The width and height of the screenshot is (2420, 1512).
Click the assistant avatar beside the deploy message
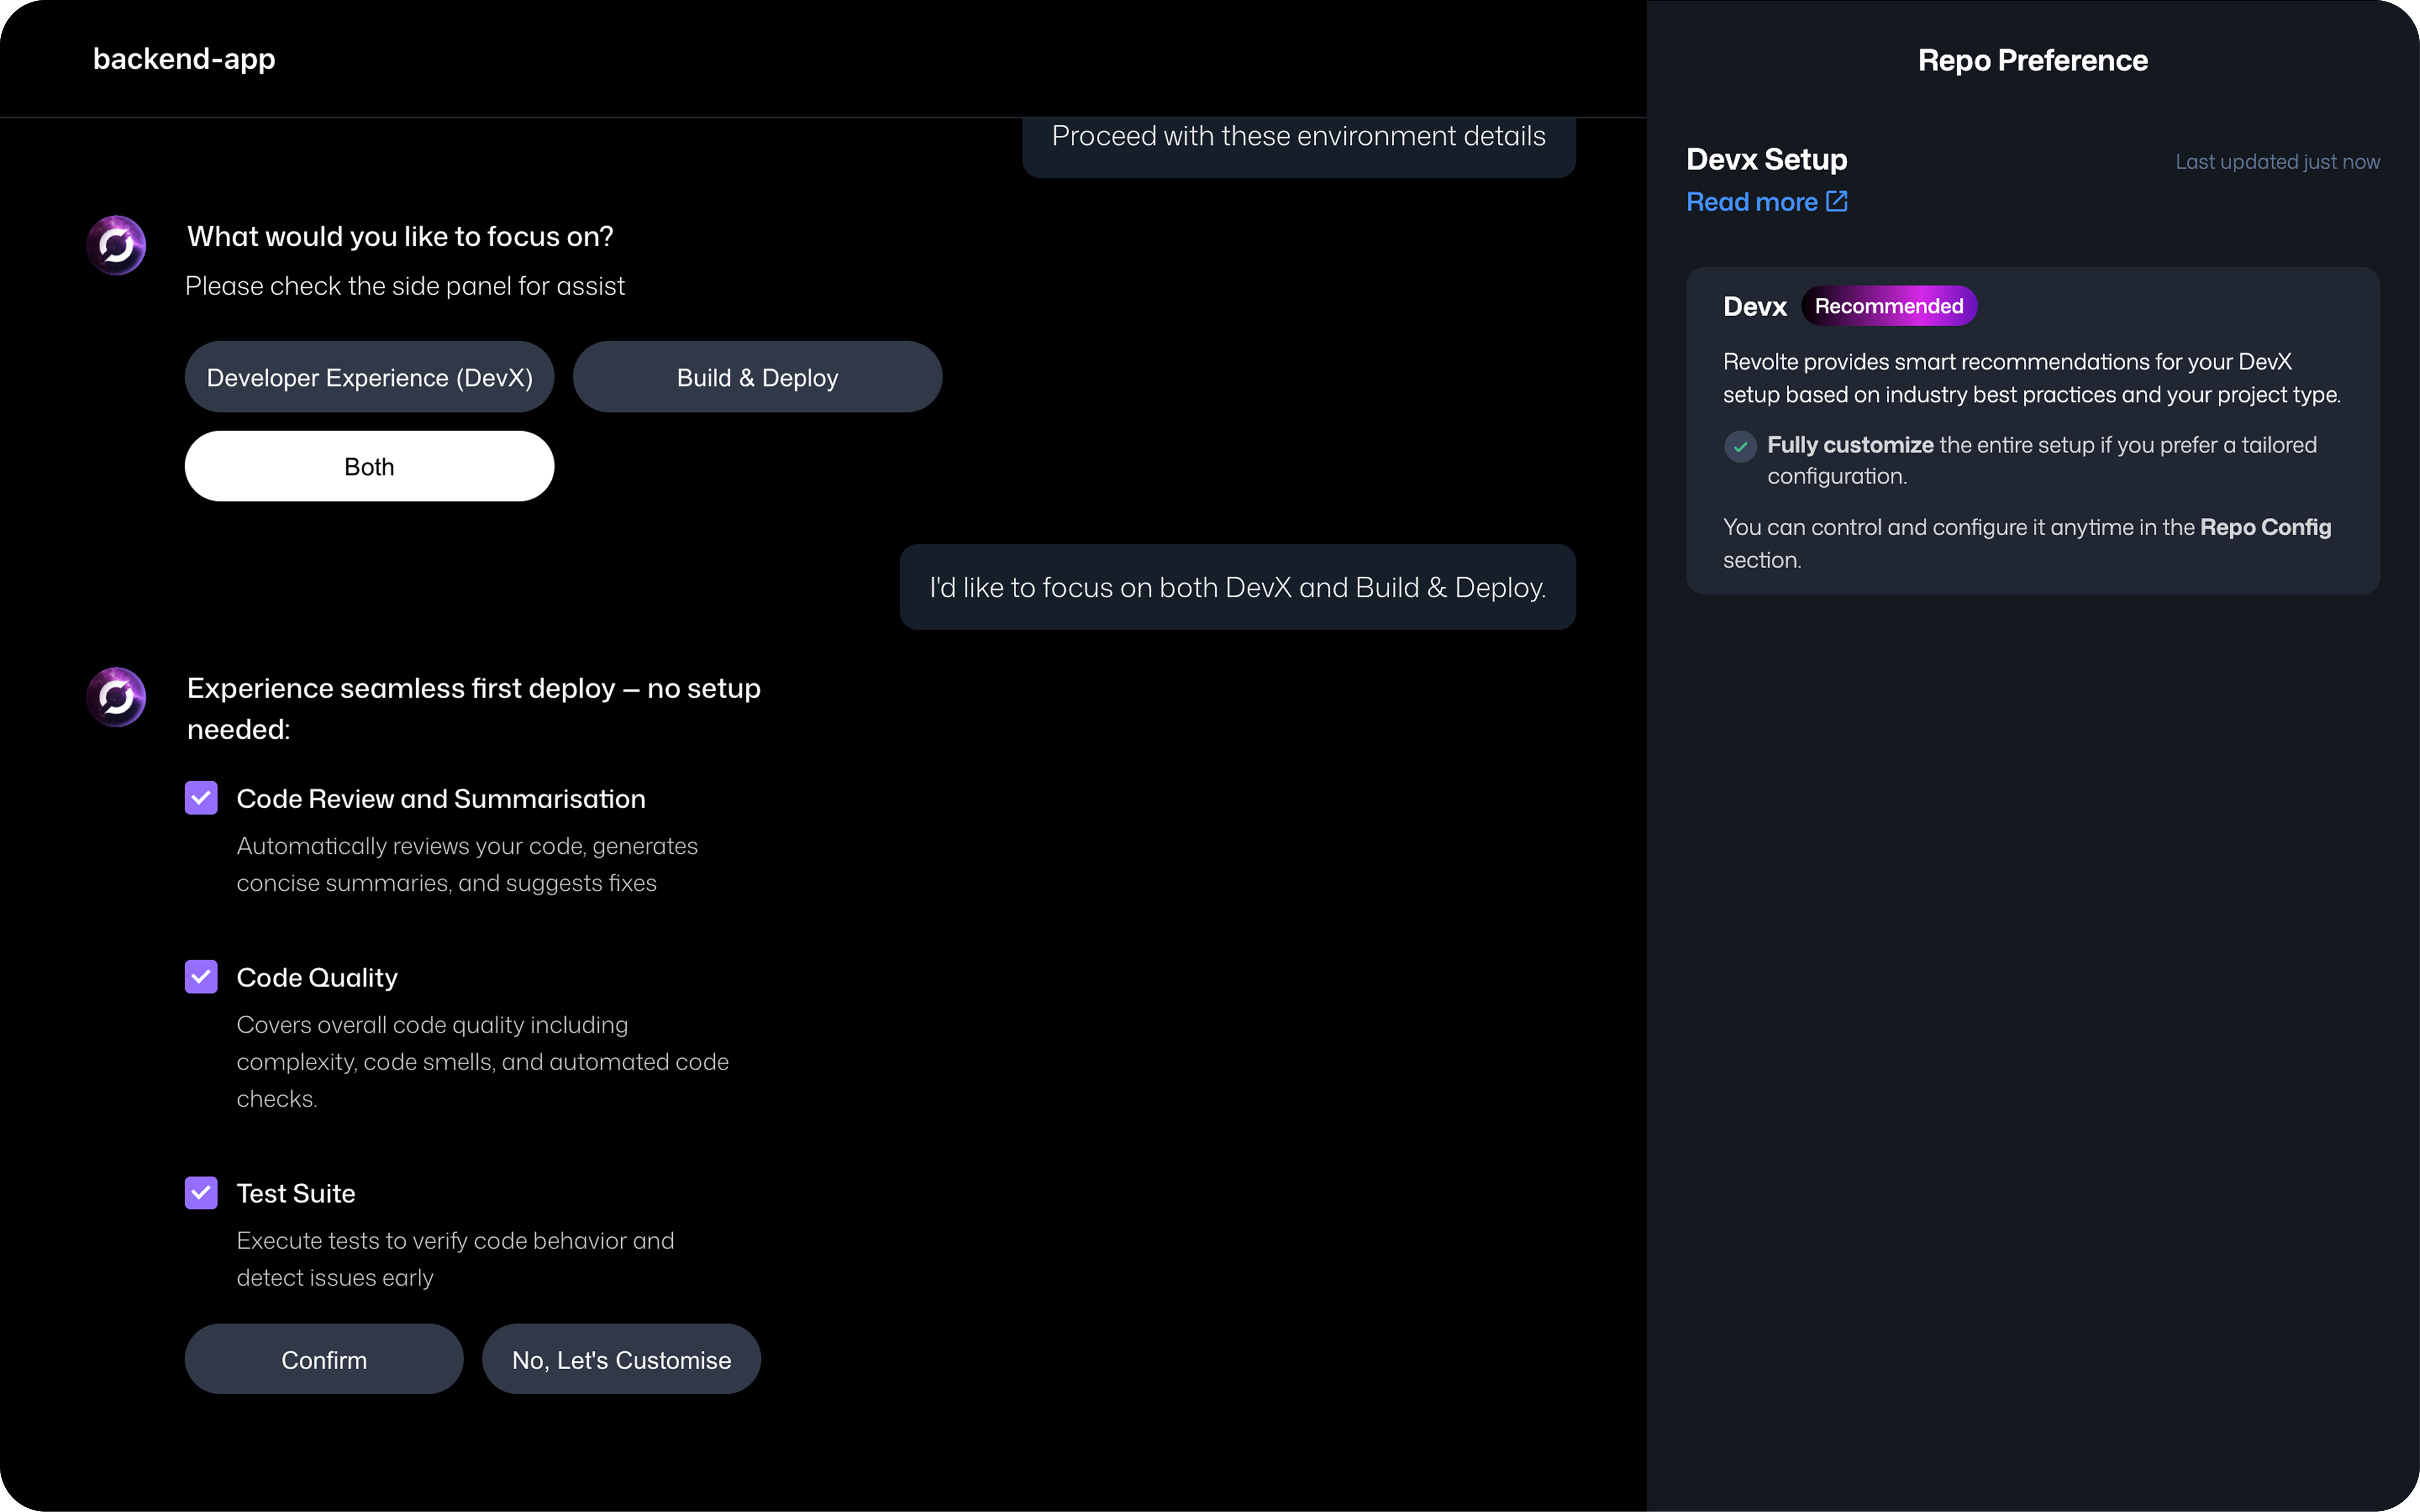(x=116, y=697)
